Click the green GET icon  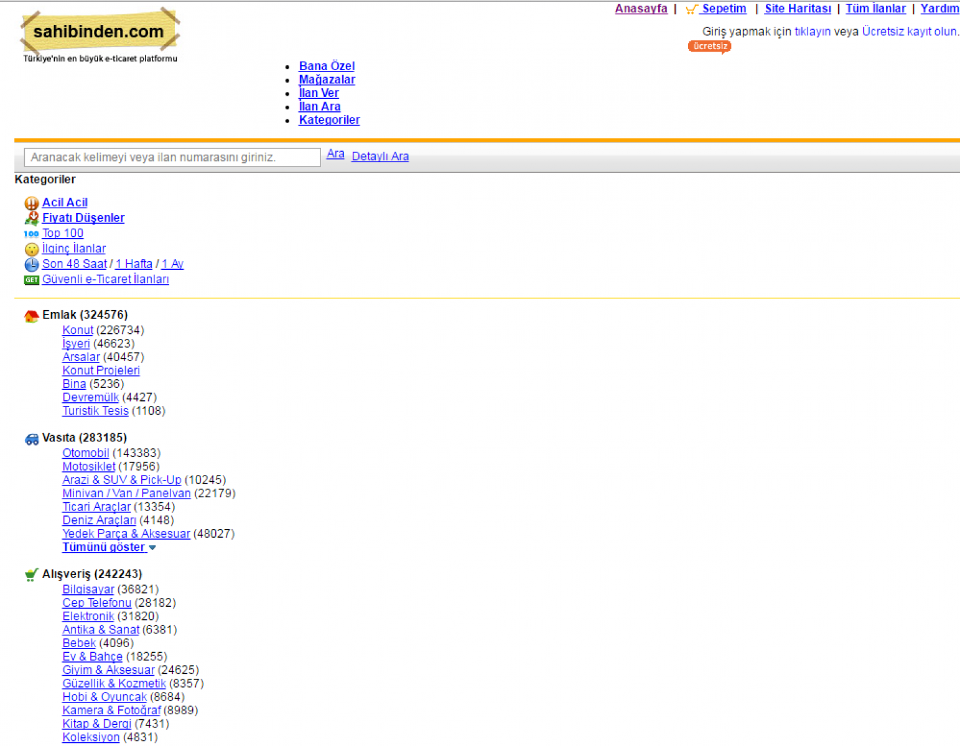tap(31, 280)
